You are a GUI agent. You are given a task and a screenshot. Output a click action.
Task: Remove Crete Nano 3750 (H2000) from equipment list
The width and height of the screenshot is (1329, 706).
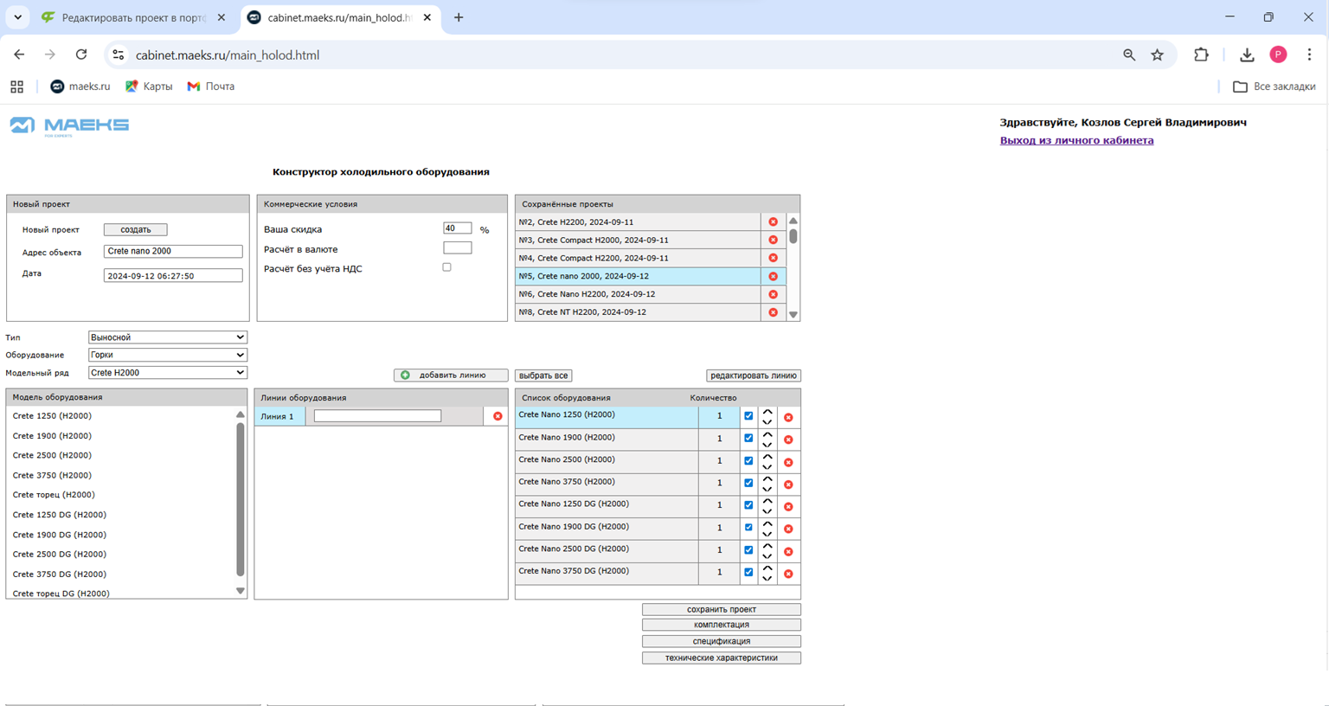point(788,485)
